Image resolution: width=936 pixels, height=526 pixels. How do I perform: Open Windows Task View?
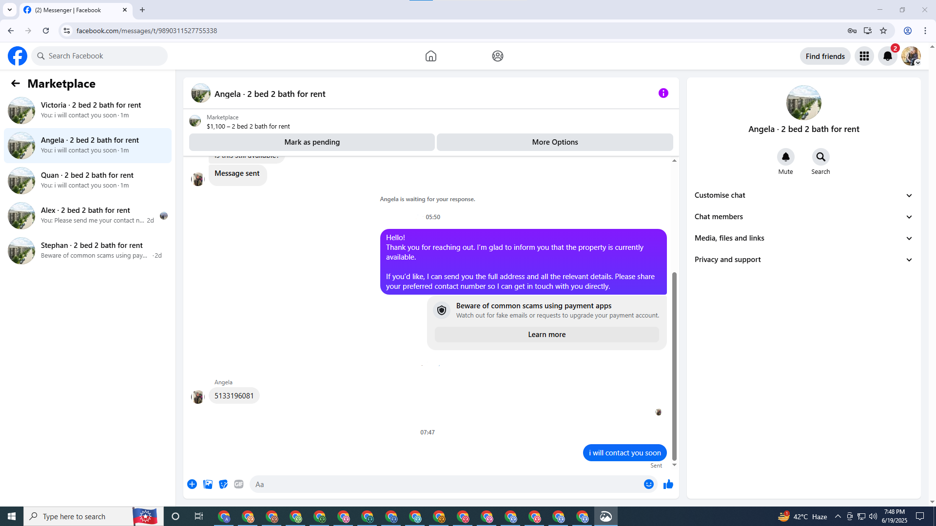click(199, 516)
